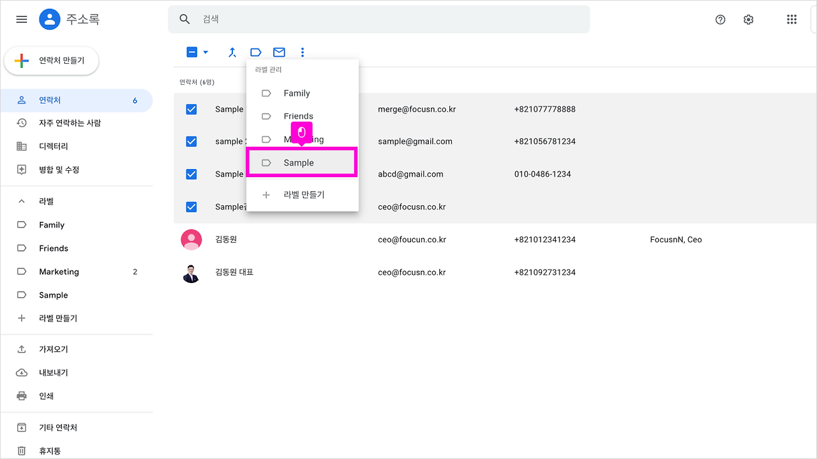Click the email ceo@foucun.co.kr
Screen dimensions: 817x459
coord(412,240)
